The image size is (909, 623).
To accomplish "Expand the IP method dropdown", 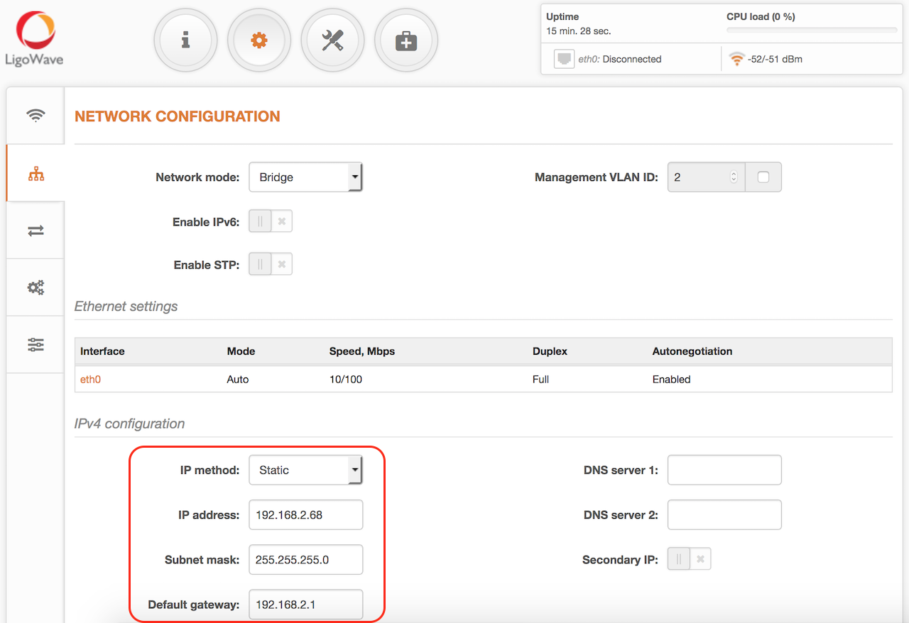I will 305,470.
